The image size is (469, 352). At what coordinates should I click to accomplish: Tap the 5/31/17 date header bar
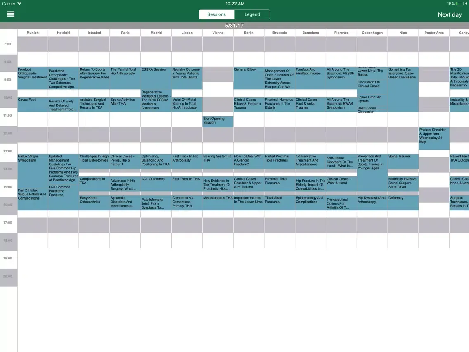[x=234, y=26]
